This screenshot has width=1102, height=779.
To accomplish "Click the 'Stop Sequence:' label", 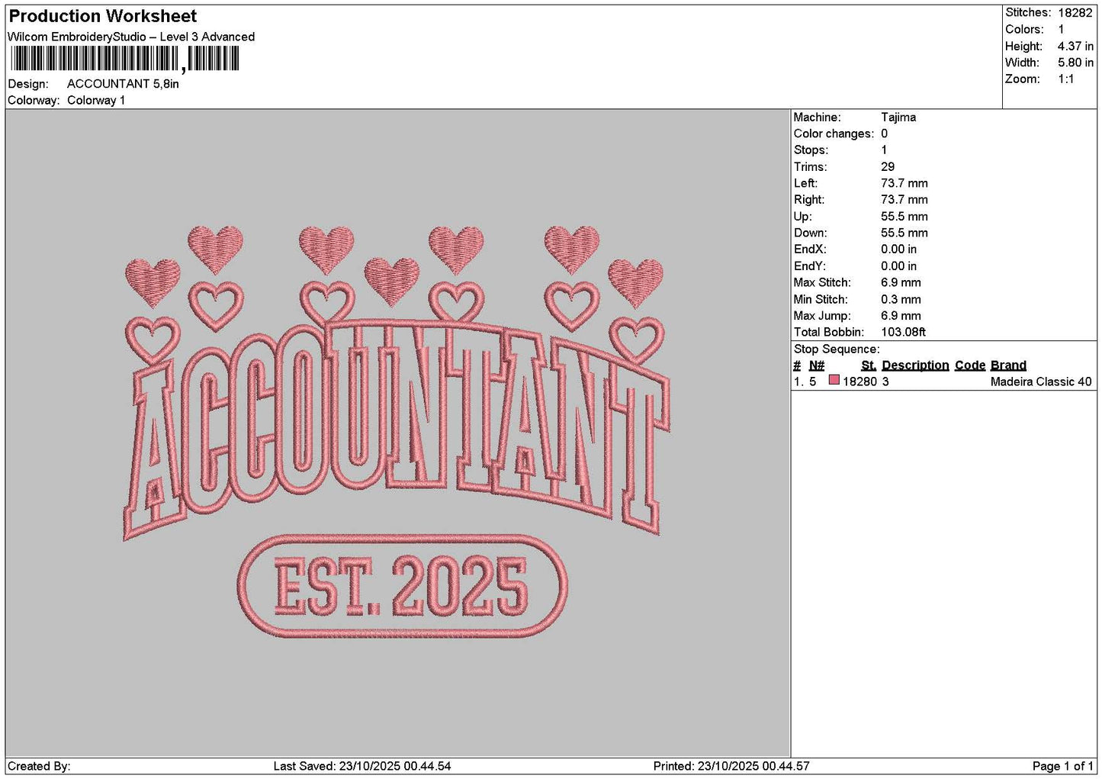I will [837, 349].
